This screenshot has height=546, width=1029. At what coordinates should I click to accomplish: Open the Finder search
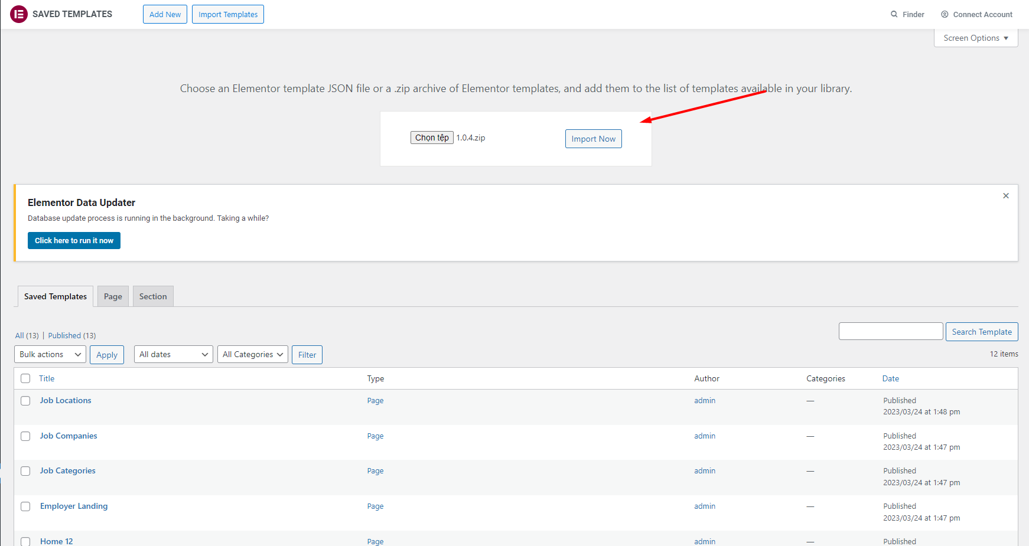pyautogui.click(x=907, y=14)
